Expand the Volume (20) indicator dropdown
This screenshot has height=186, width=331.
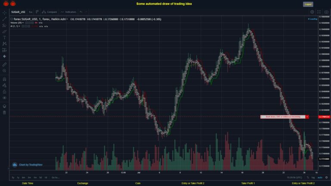pyautogui.click(x=23, y=23)
